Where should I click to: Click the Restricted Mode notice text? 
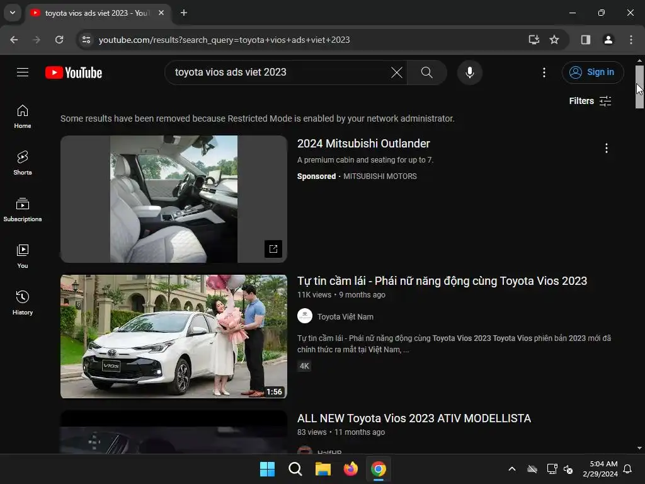click(x=258, y=118)
